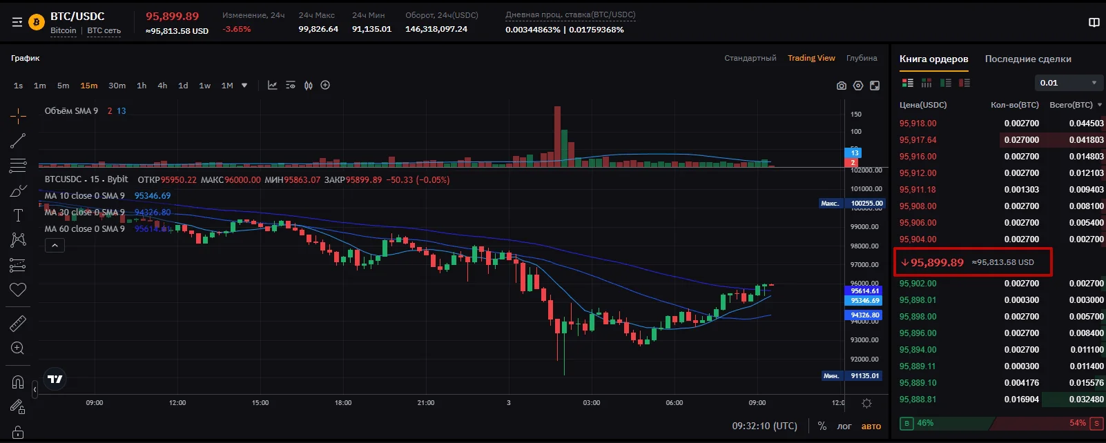Open the Книга ордеров tab
The height and width of the screenshot is (443, 1106).
(x=934, y=59)
